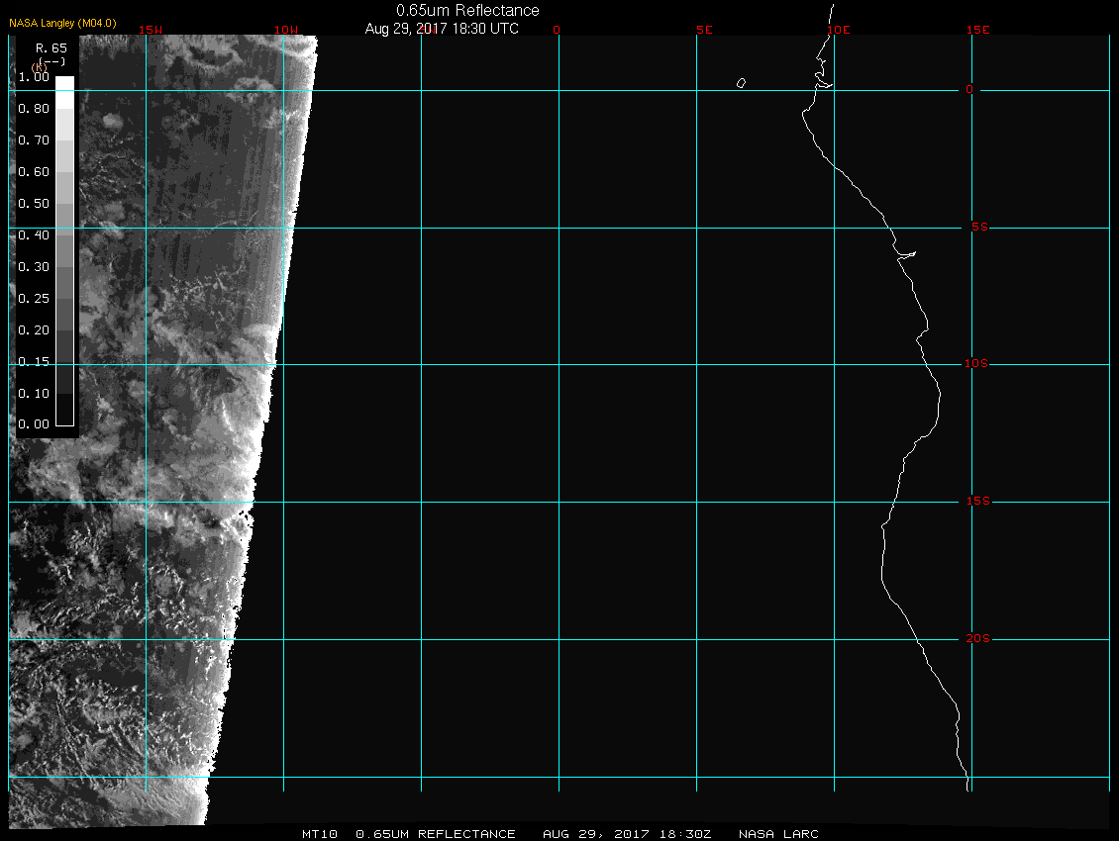Click the "0.25" color bar value
1119x841 pixels.
point(34,298)
